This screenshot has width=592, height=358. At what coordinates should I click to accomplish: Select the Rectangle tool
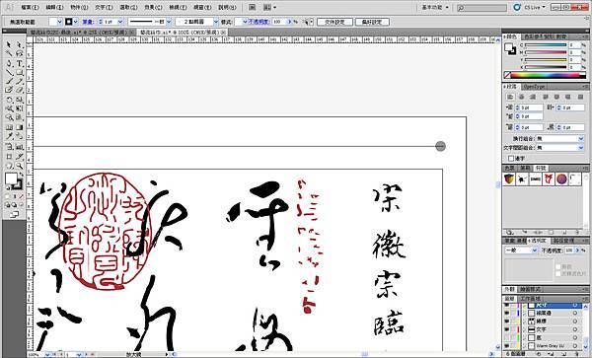(x=20, y=72)
